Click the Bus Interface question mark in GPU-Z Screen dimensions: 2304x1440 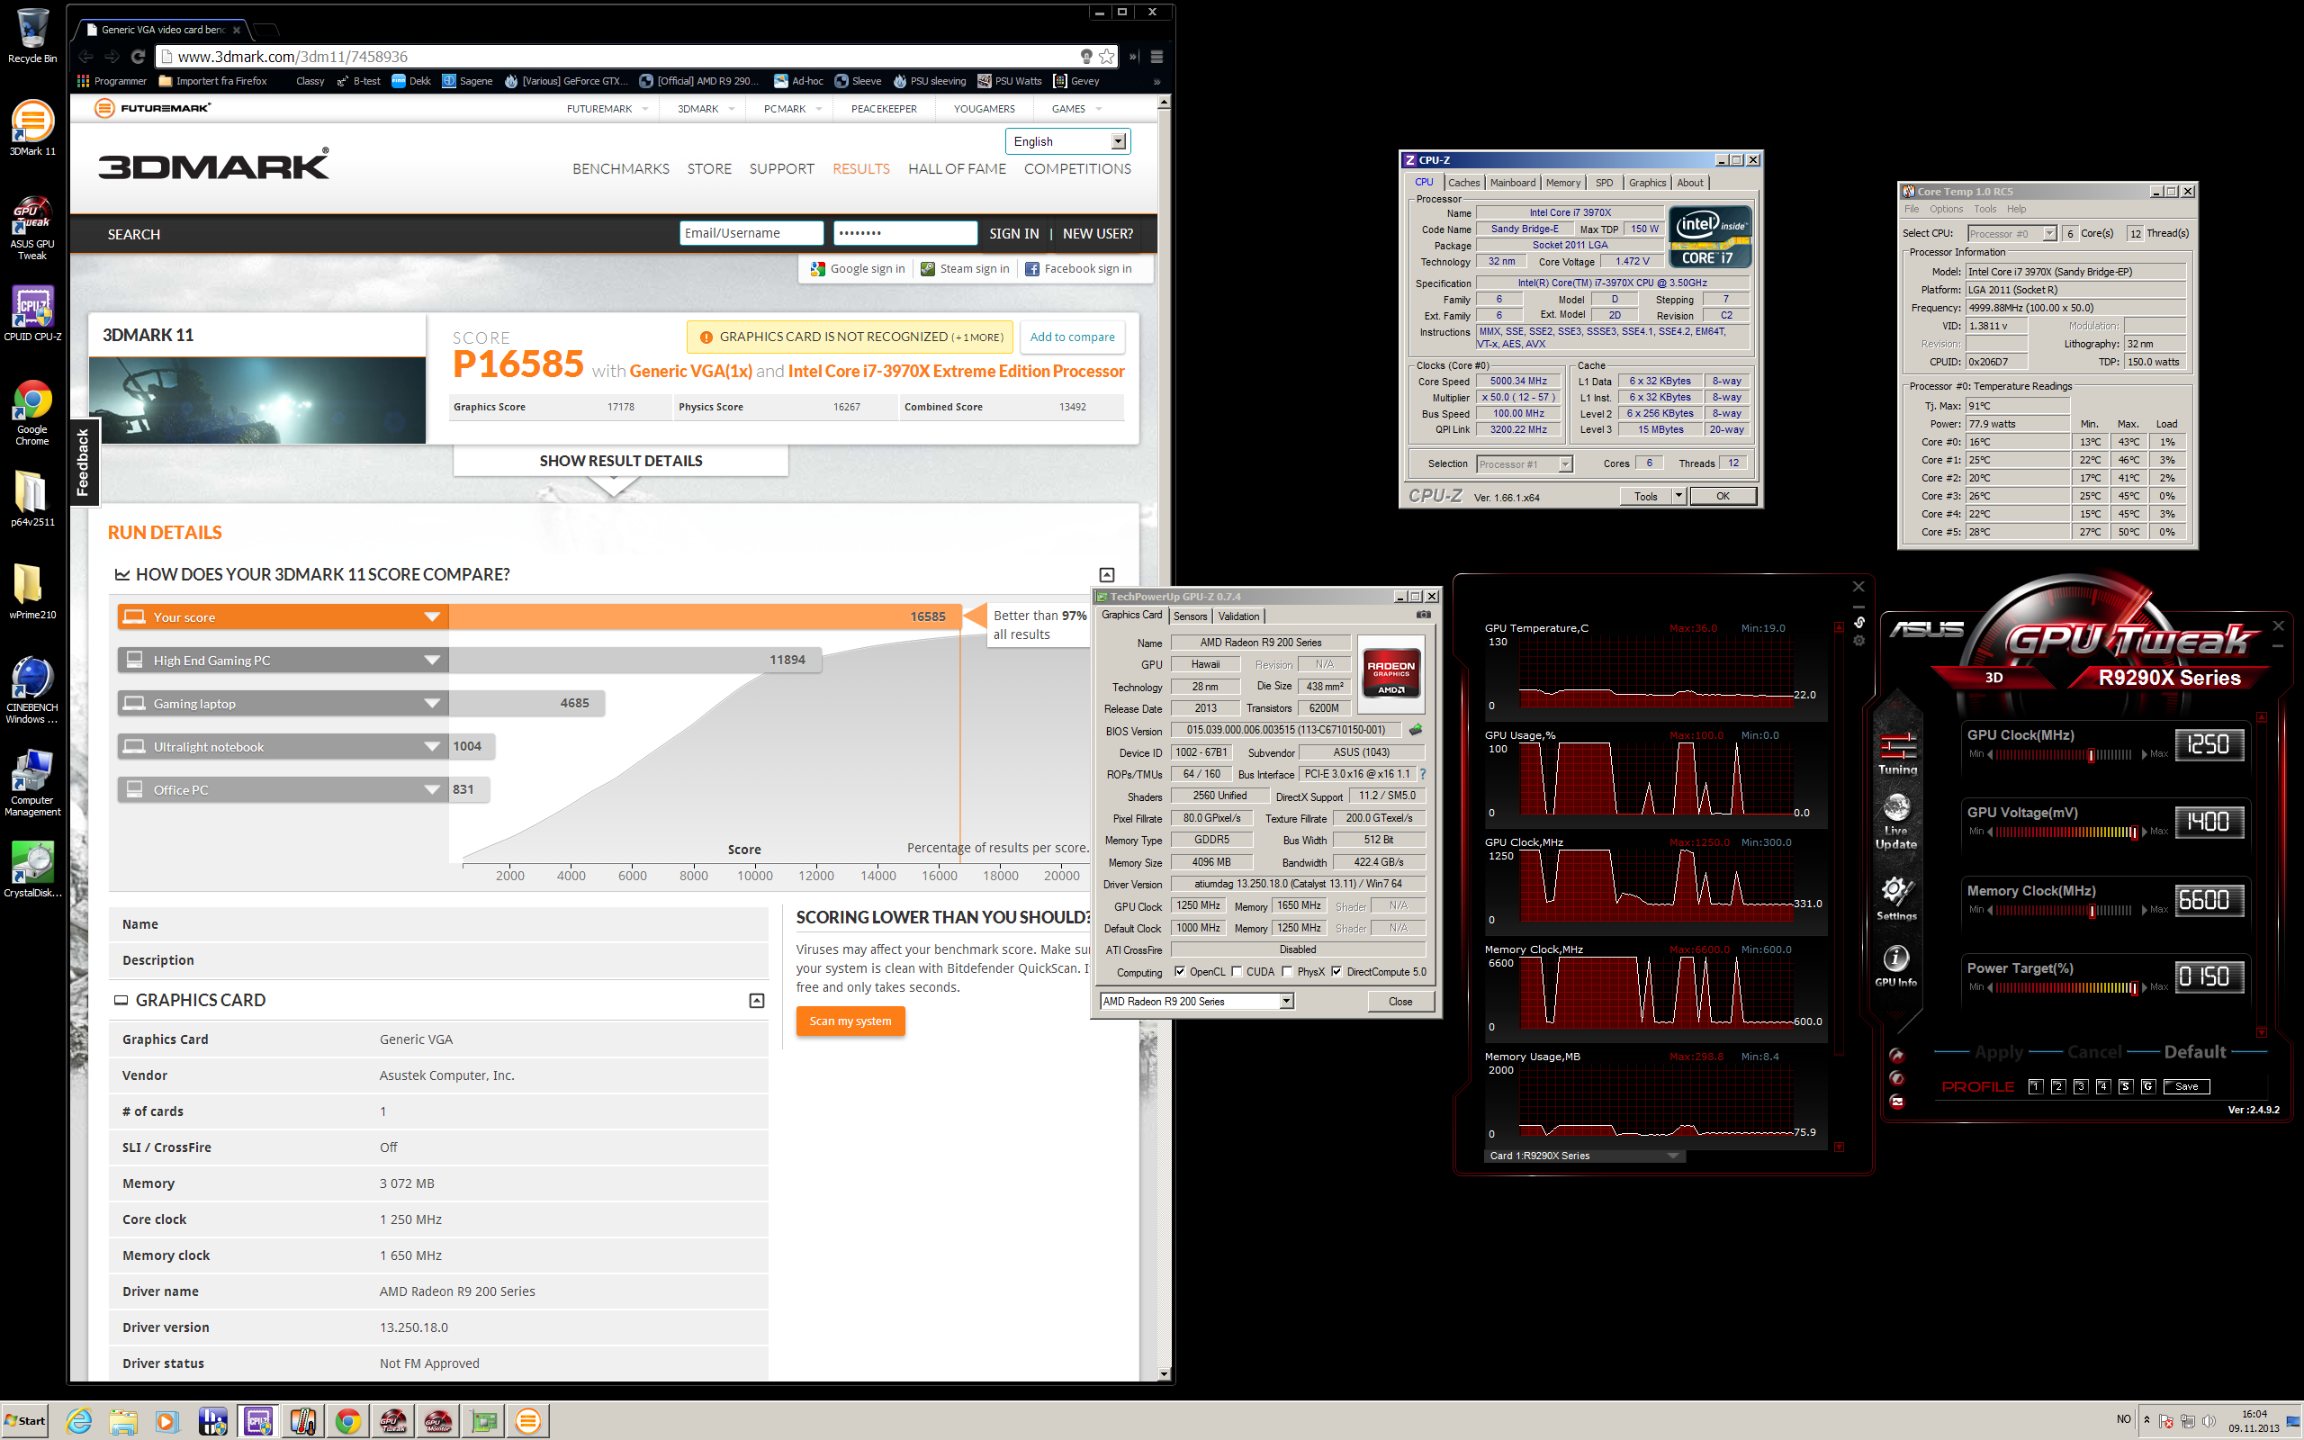[1422, 774]
